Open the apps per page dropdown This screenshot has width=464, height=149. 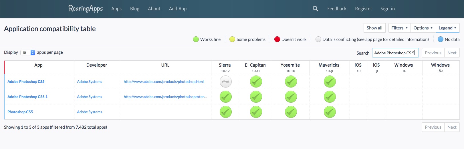click(x=27, y=53)
